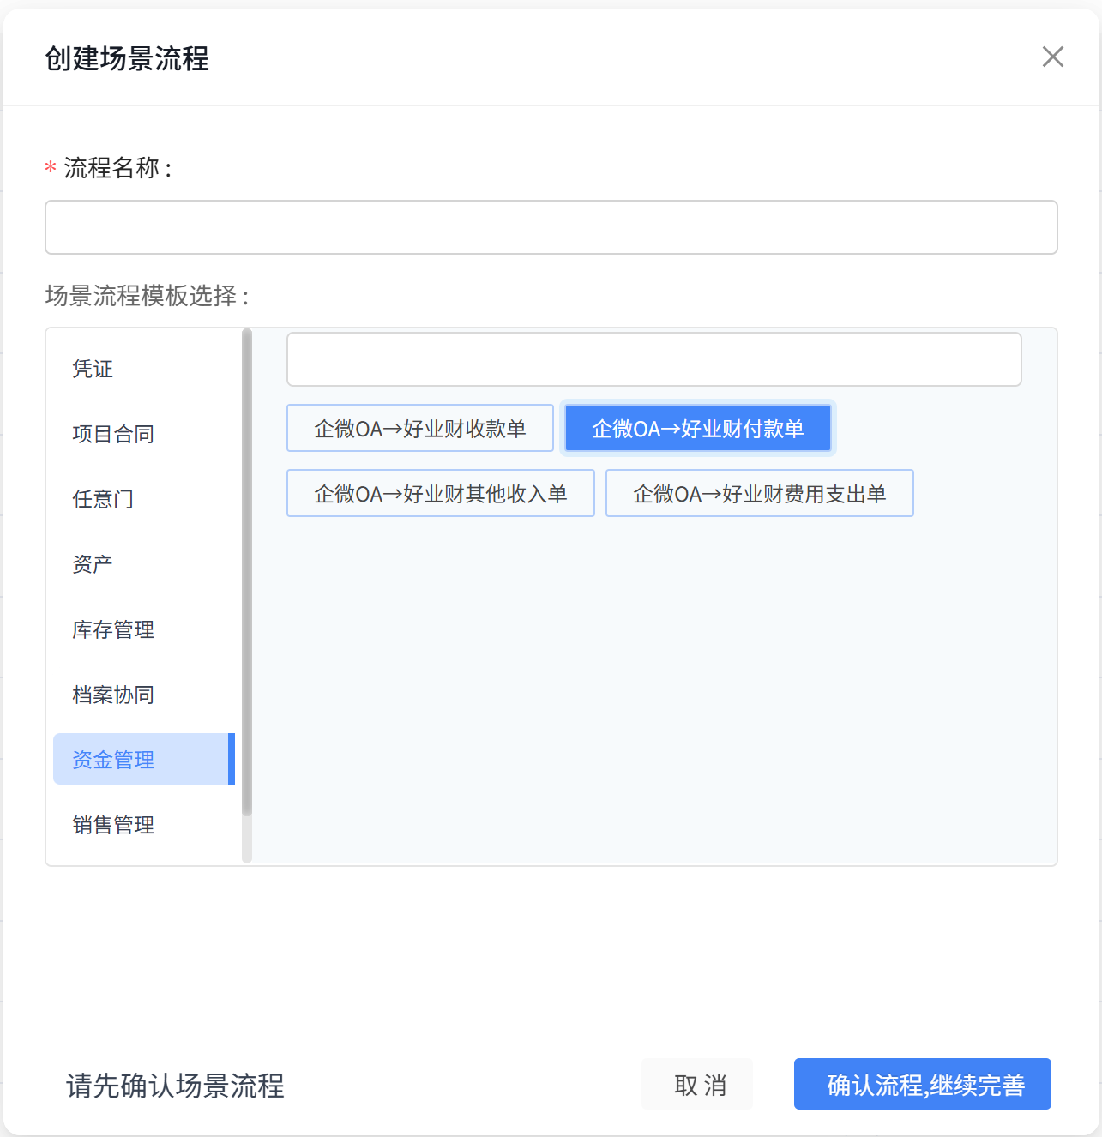Click 确认流程,继续完善 to proceed
1102x1137 pixels.
922,1085
